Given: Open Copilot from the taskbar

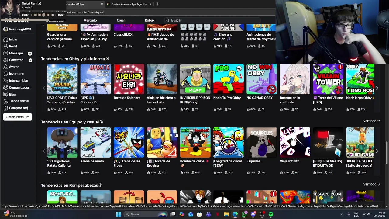Looking at the screenshot, I should 182,214.
